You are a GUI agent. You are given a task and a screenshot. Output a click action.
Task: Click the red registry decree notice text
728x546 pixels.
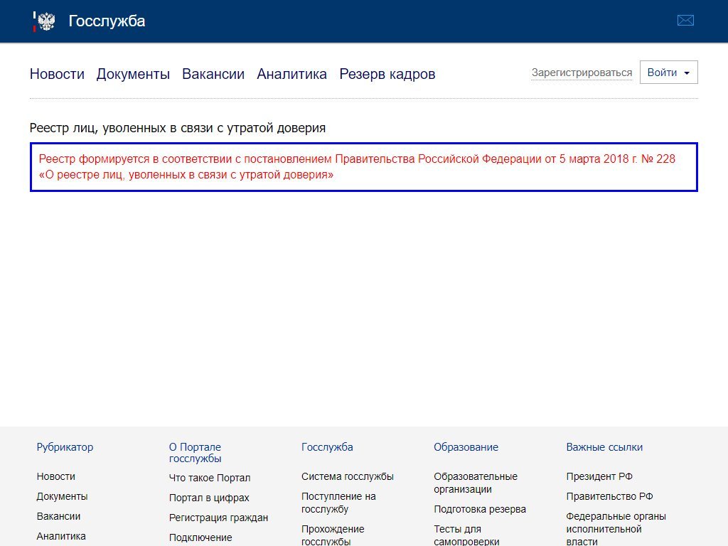point(356,166)
